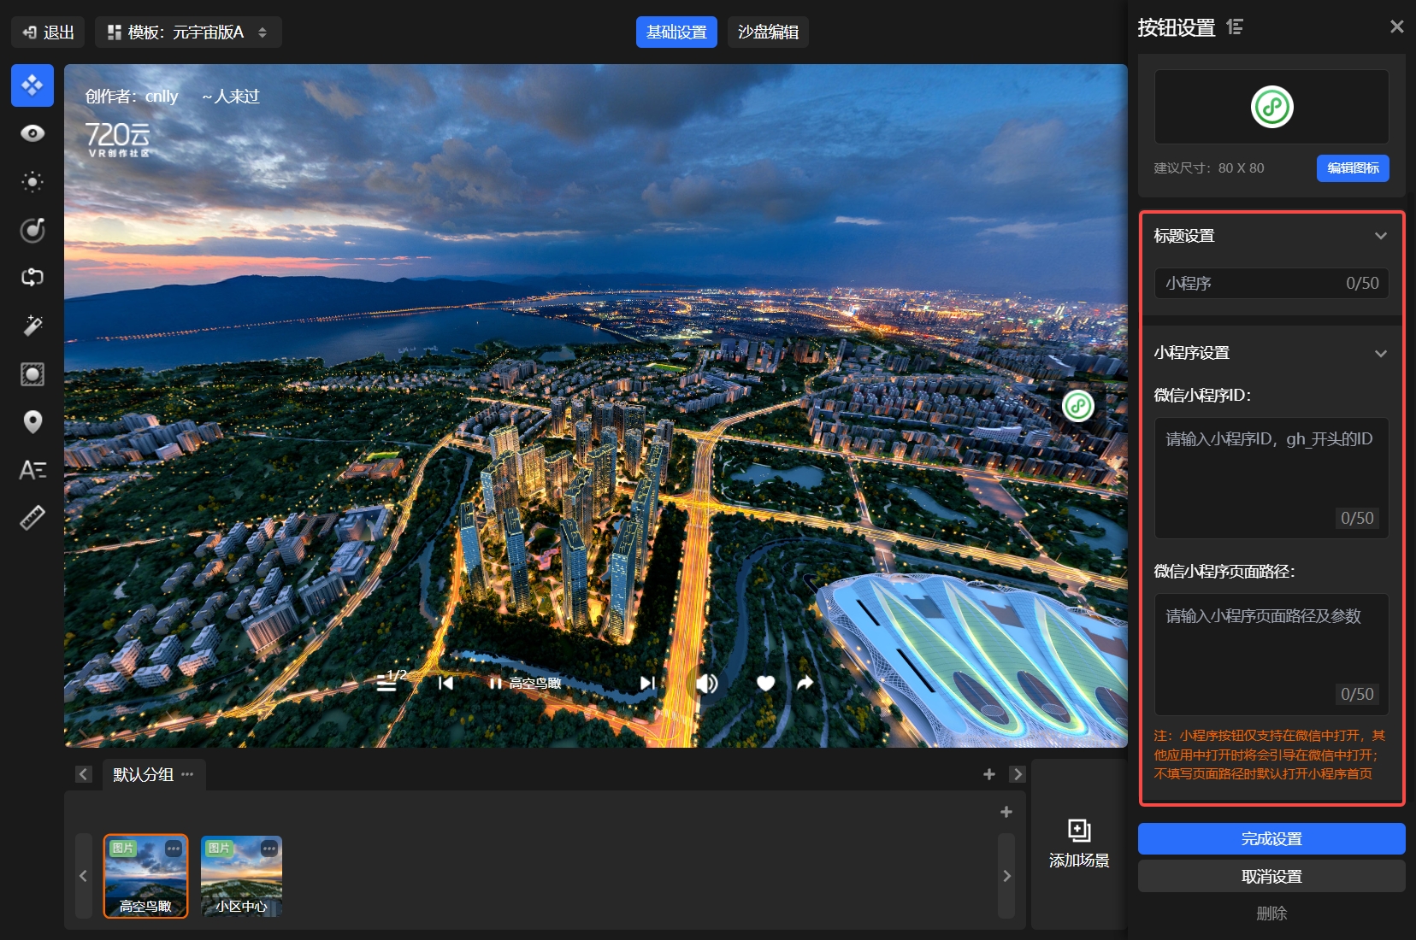Collapse the 小程序设置 section
1416x940 pixels.
[x=1380, y=353]
